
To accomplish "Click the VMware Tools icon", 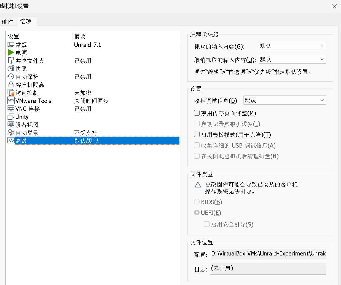I will coord(11,101).
